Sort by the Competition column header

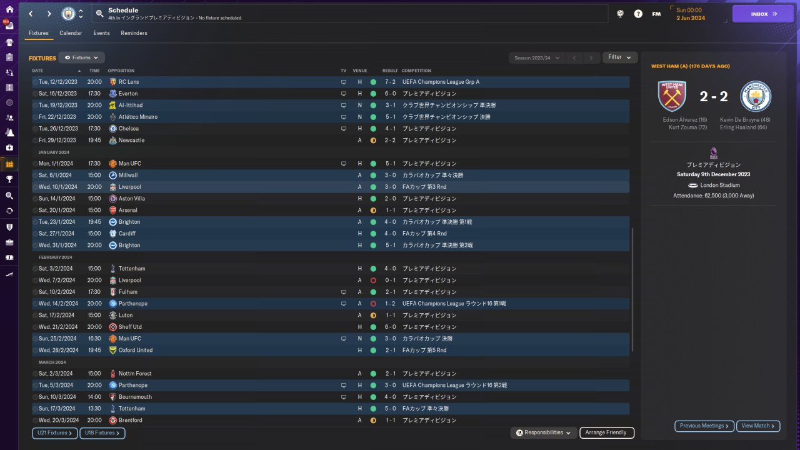416,71
